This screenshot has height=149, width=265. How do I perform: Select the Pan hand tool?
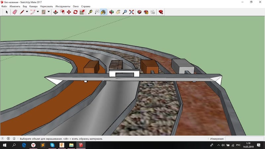tap(118, 12)
